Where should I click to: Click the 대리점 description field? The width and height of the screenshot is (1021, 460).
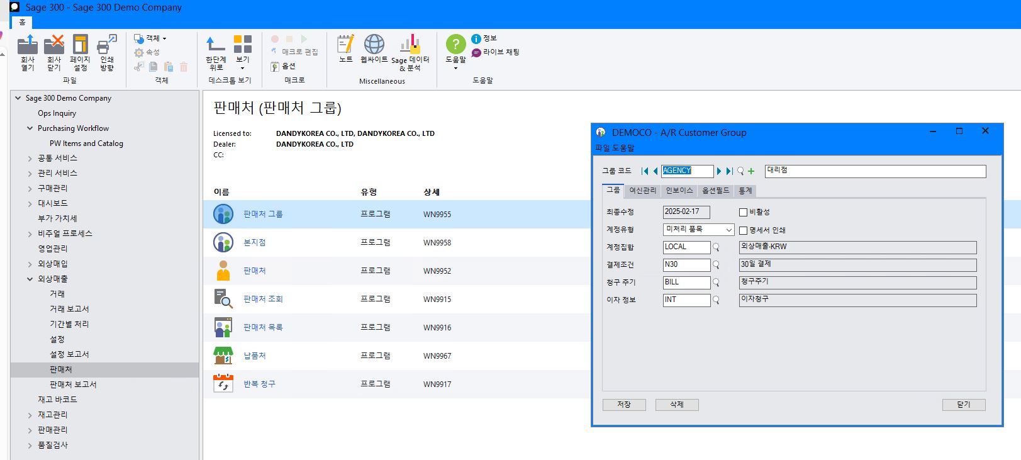click(x=875, y=171)
